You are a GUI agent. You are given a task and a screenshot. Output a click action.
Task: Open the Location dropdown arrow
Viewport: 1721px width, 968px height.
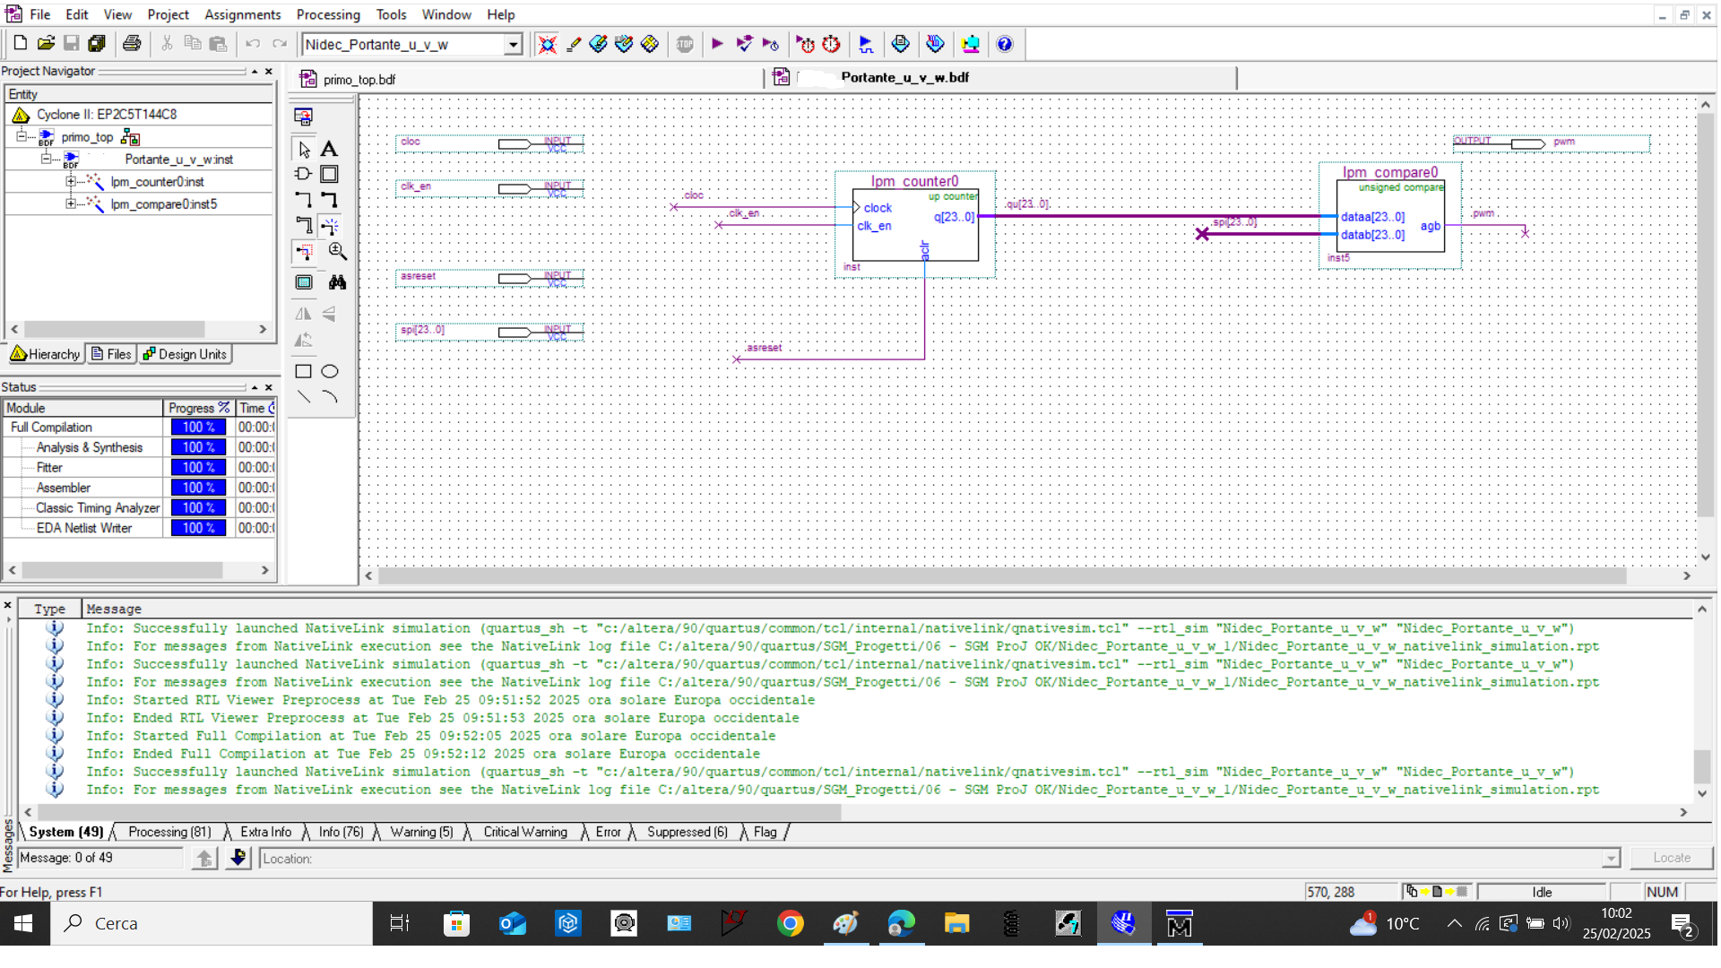coord(1611,859)
